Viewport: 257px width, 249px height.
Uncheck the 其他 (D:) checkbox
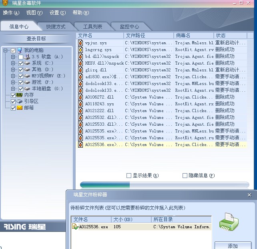21,70
